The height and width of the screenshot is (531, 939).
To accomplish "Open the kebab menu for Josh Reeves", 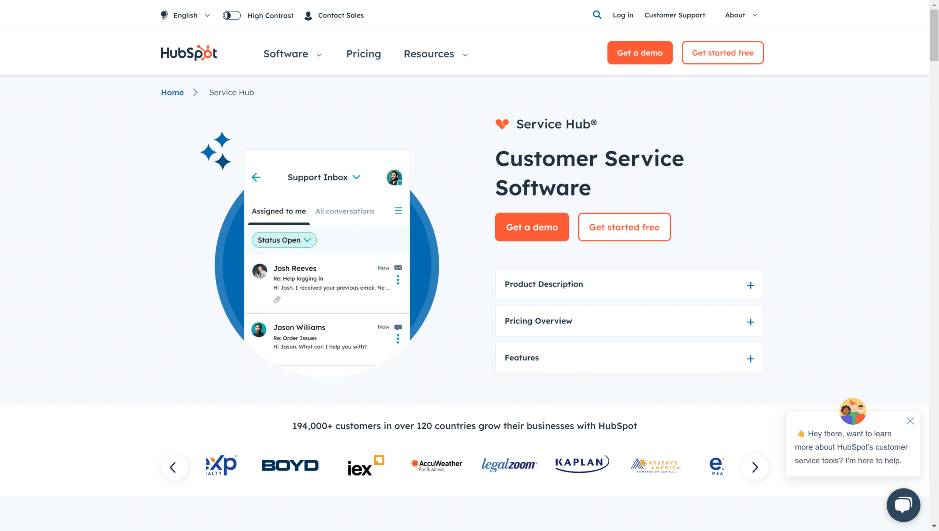I will coord(398,280).
